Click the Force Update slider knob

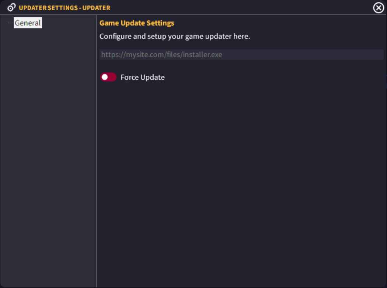(x=105, y=77)
